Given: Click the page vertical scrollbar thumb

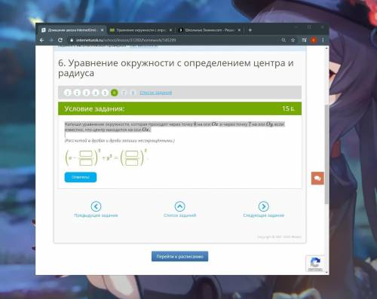Looking at the screenshot, I should pos(326,154).
